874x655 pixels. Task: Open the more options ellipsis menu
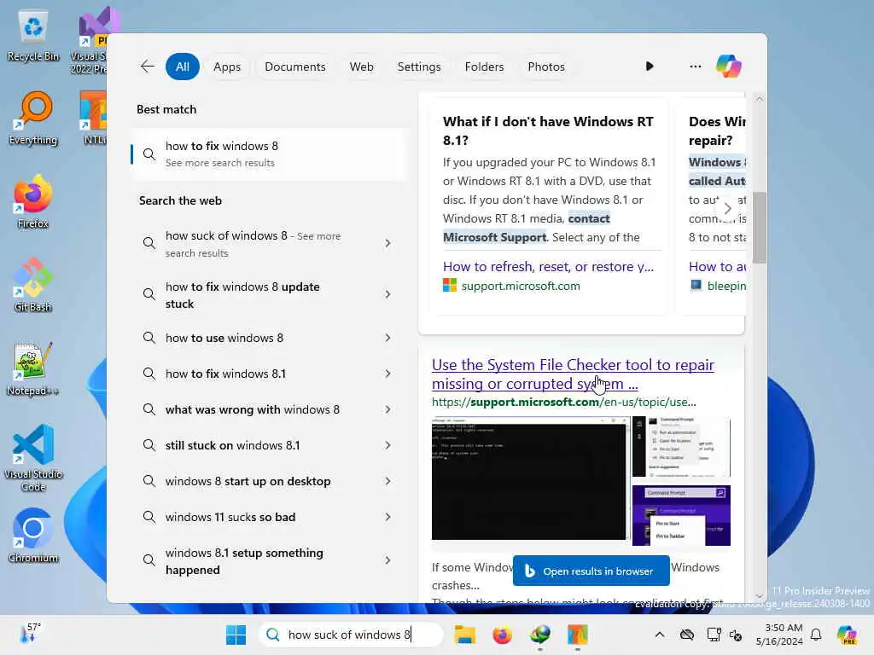click(695, 67)
